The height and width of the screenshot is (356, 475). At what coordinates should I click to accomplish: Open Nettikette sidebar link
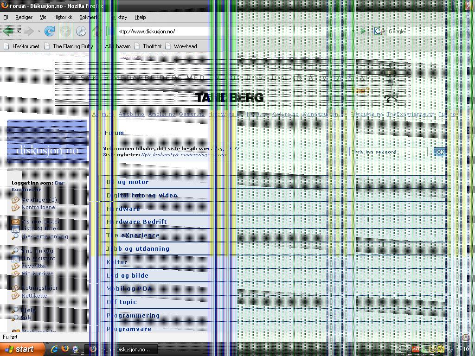click(34, 296)
